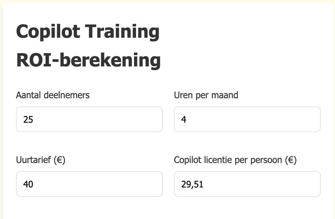335x219 pixels.
Task: Place cursor on the value 29,51
Action: pos(192,184)
